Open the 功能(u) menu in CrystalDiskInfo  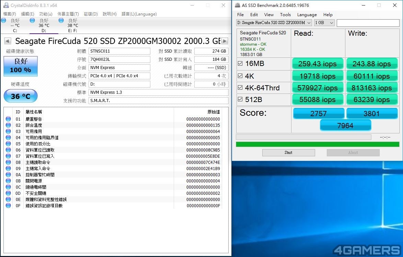click(46, 14)
